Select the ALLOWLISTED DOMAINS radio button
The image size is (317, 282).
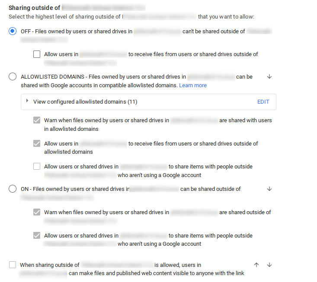click(x=13, y=77)
